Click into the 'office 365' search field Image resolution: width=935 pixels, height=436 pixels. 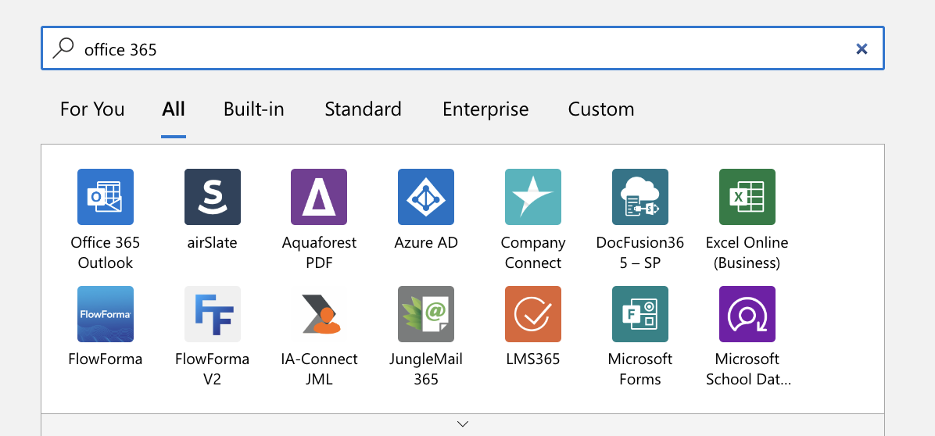(x=463, y=48)
